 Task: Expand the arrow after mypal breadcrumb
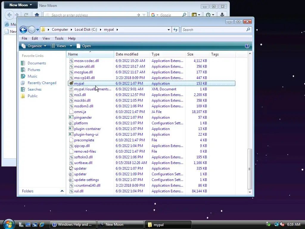click(x=117, y=30)
